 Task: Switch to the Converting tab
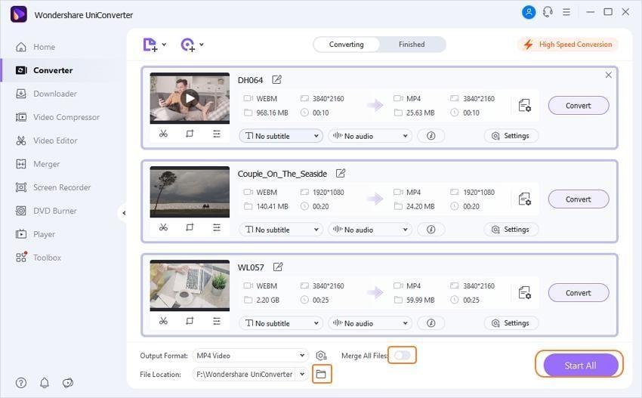point(347,45)
